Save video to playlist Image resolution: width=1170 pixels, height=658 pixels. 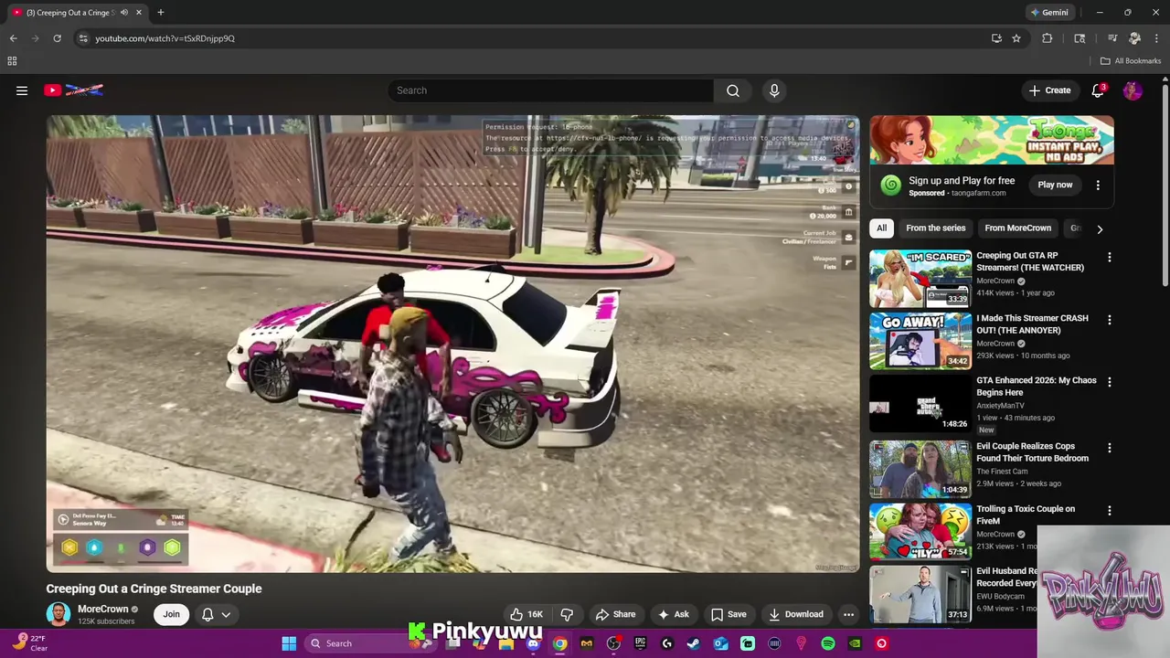coord(729,614)
